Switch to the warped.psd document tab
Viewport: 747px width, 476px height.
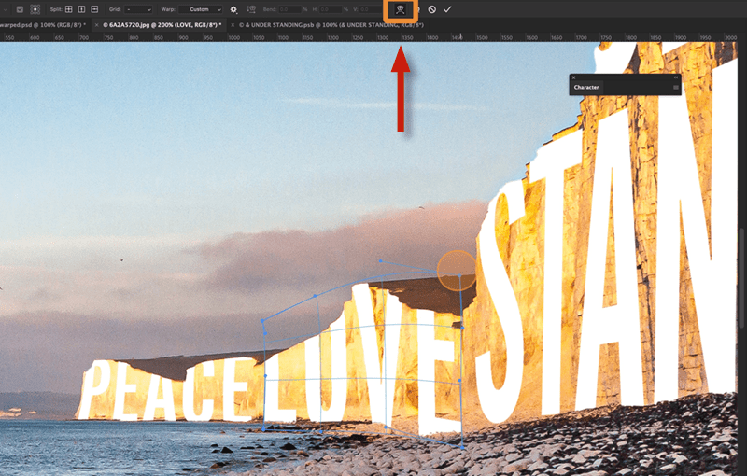[43, 24]
